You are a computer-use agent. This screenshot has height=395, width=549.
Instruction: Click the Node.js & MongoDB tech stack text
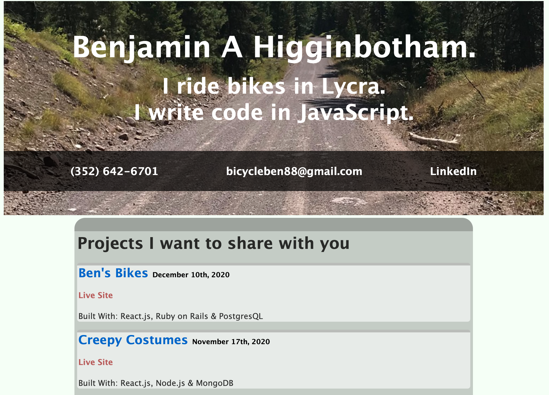194,383
